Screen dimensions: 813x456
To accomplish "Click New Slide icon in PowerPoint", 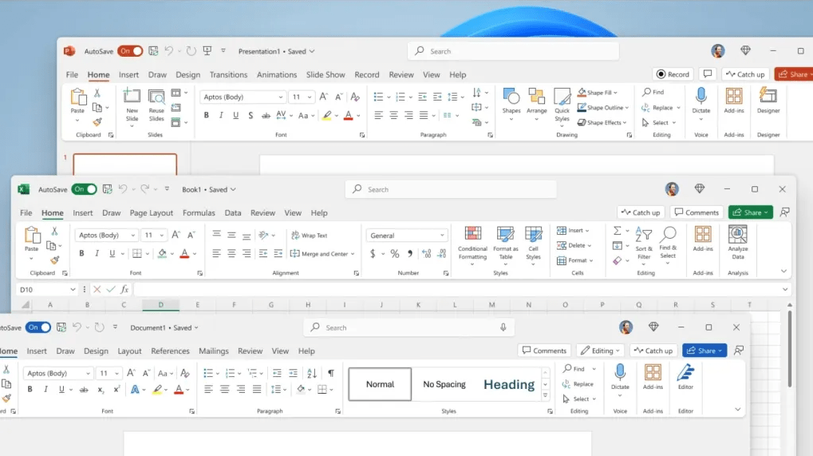I will (x=132, y=97).
